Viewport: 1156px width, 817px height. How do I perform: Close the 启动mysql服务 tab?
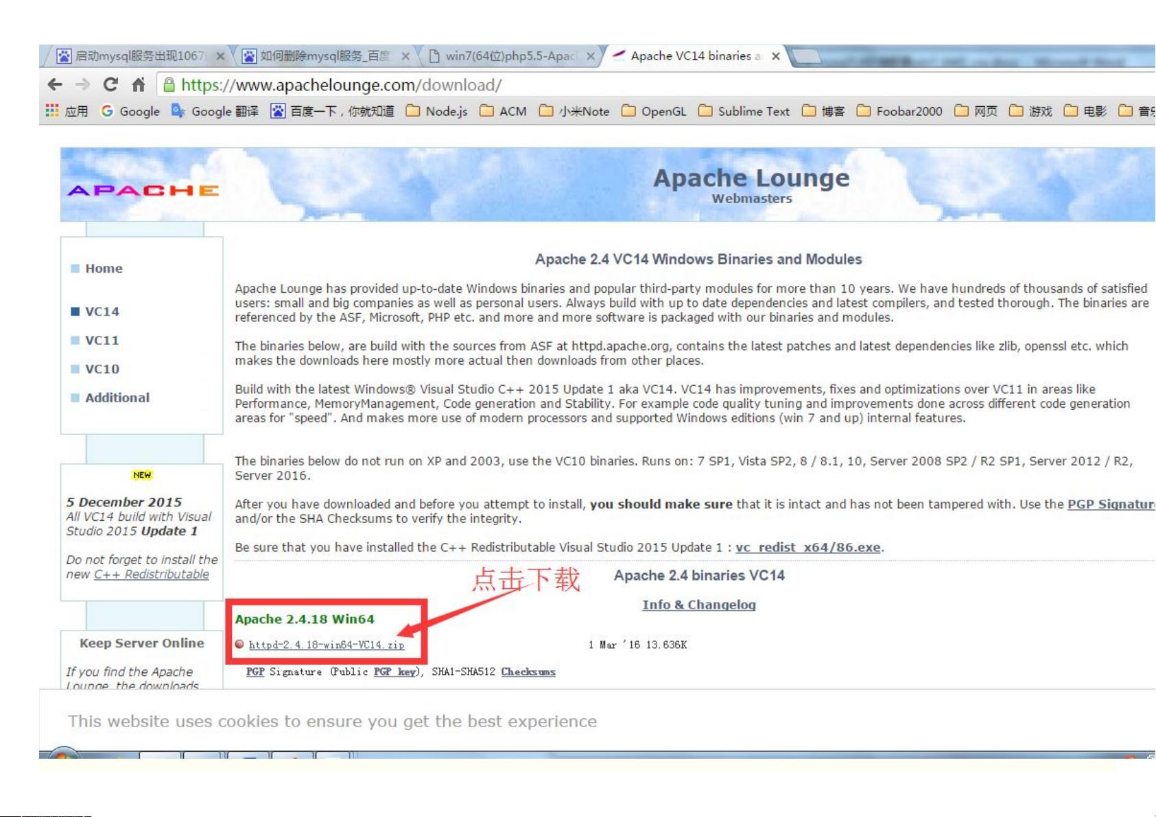point(220,56)
